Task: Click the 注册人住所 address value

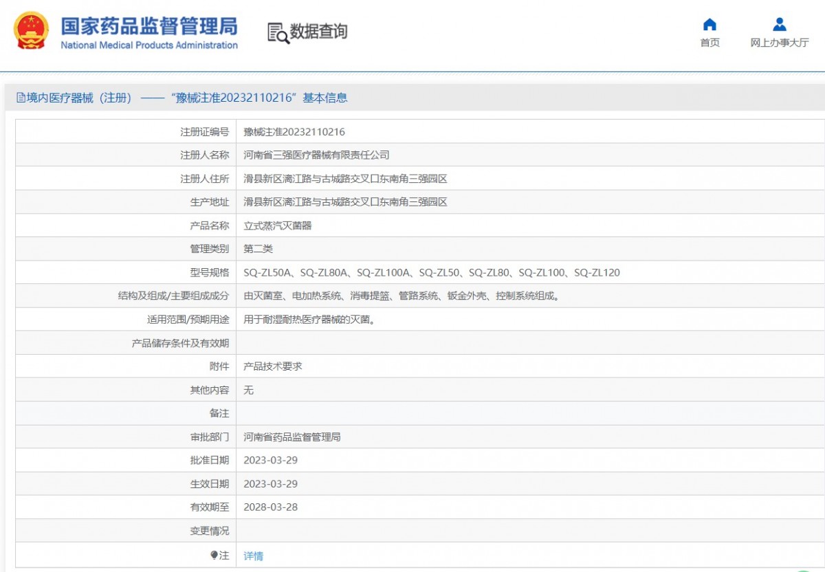Action: [x=345, y=179]
